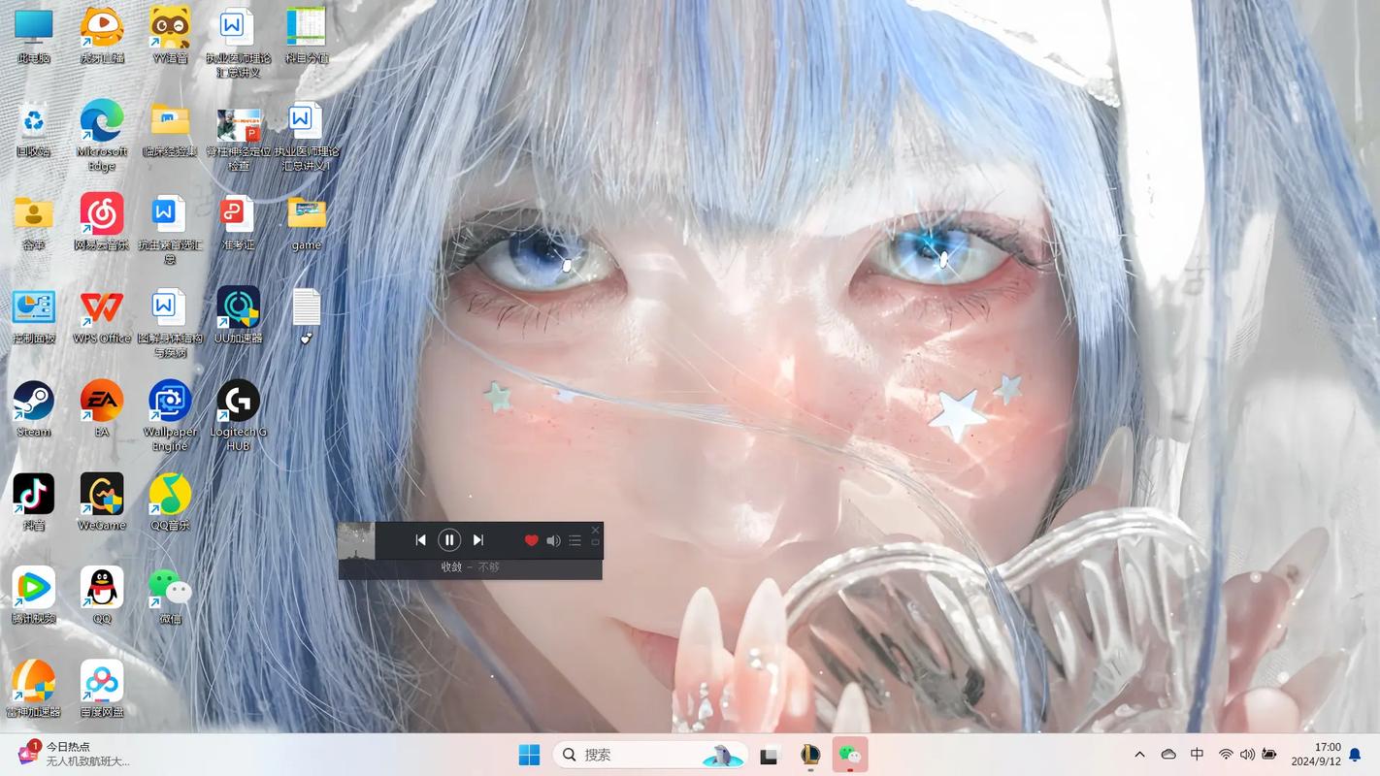Select the 执业医师理论汇总讲义1 document
This screenshot has width=1380, height=776.
[306, 136]
